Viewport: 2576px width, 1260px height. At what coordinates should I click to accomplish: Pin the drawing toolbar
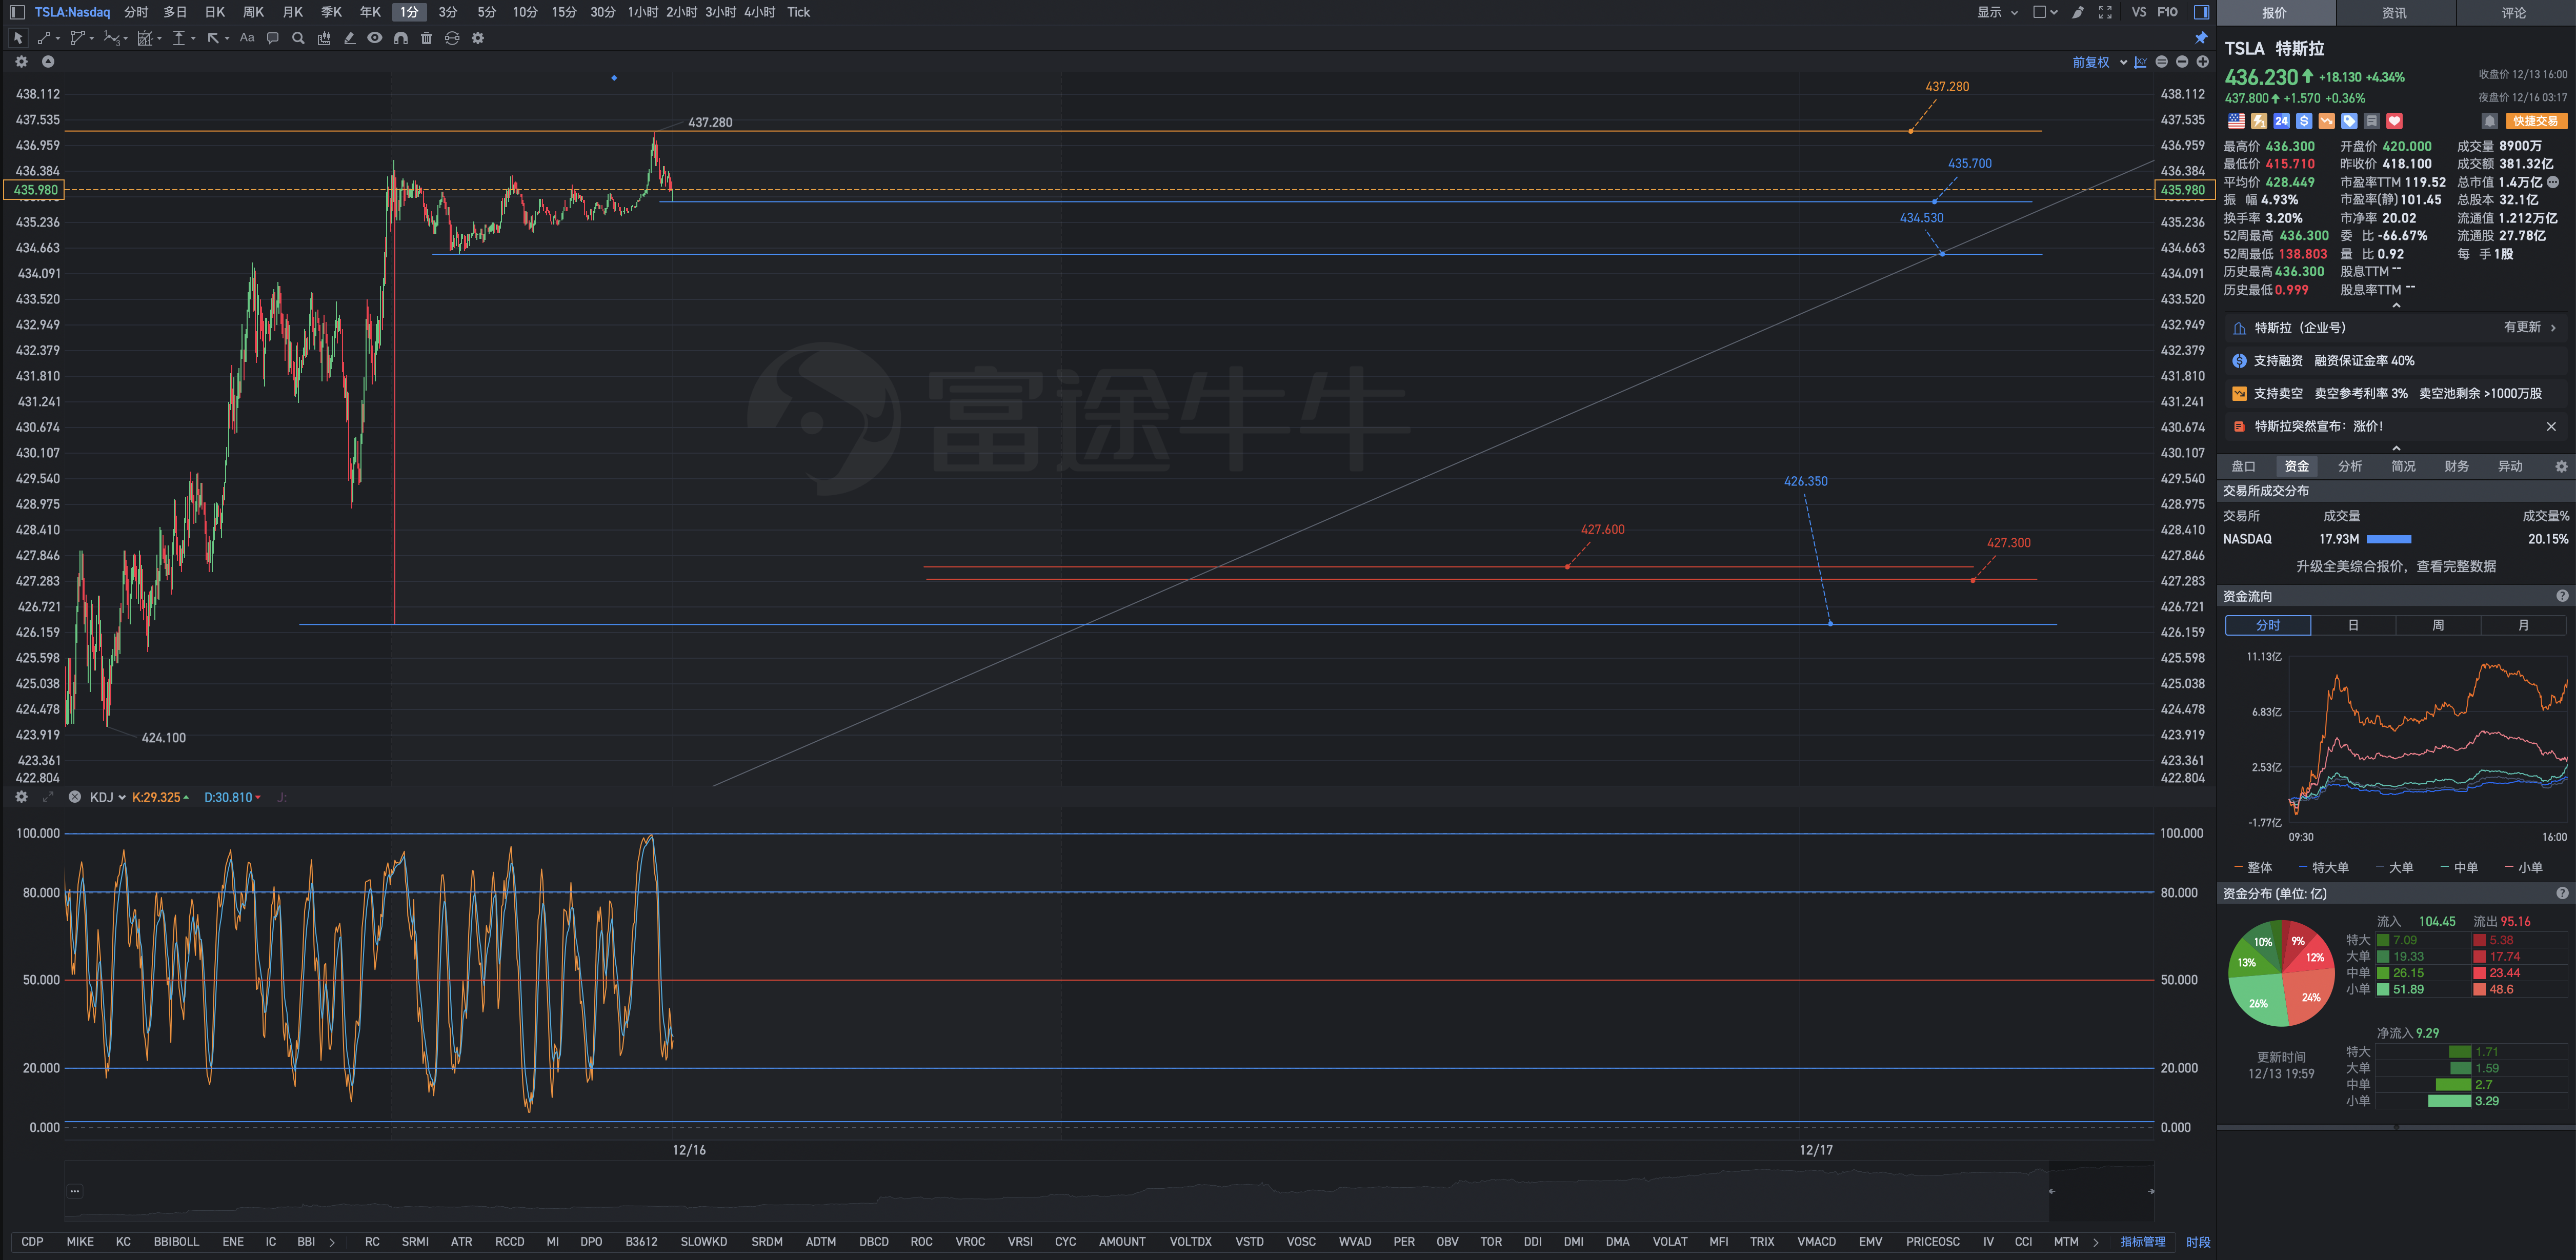(x=2201, y=38)
